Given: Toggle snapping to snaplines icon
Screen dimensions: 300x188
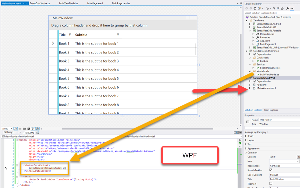Looking at the screenshot, I should pyautogui.click(x=33, y=129).
